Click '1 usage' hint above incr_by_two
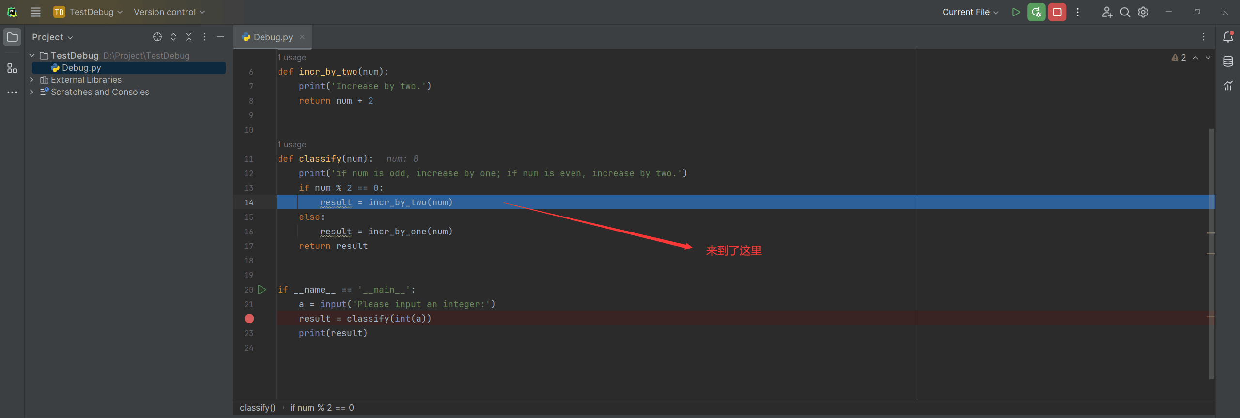Viewport: 1240px width, 418px height. (292, 57)
